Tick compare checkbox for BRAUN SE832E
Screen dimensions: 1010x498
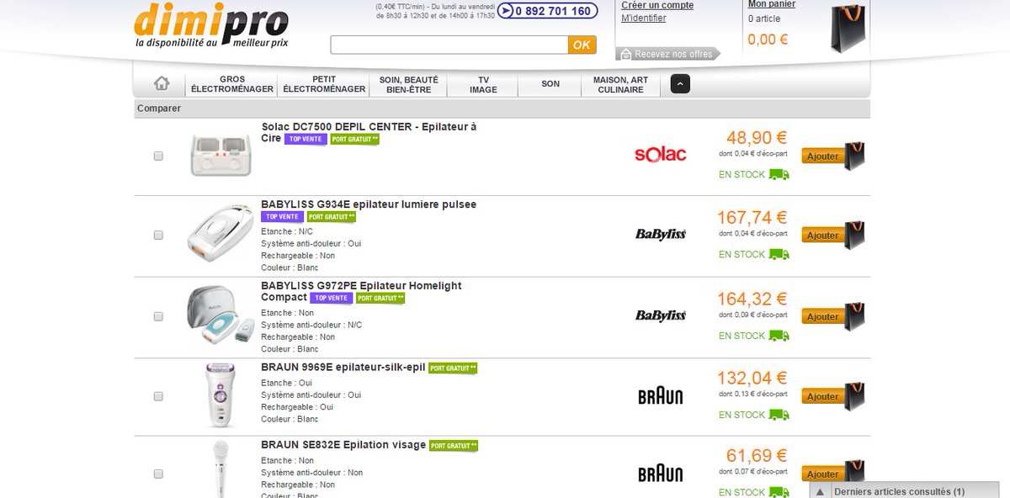tap(158, 474)
